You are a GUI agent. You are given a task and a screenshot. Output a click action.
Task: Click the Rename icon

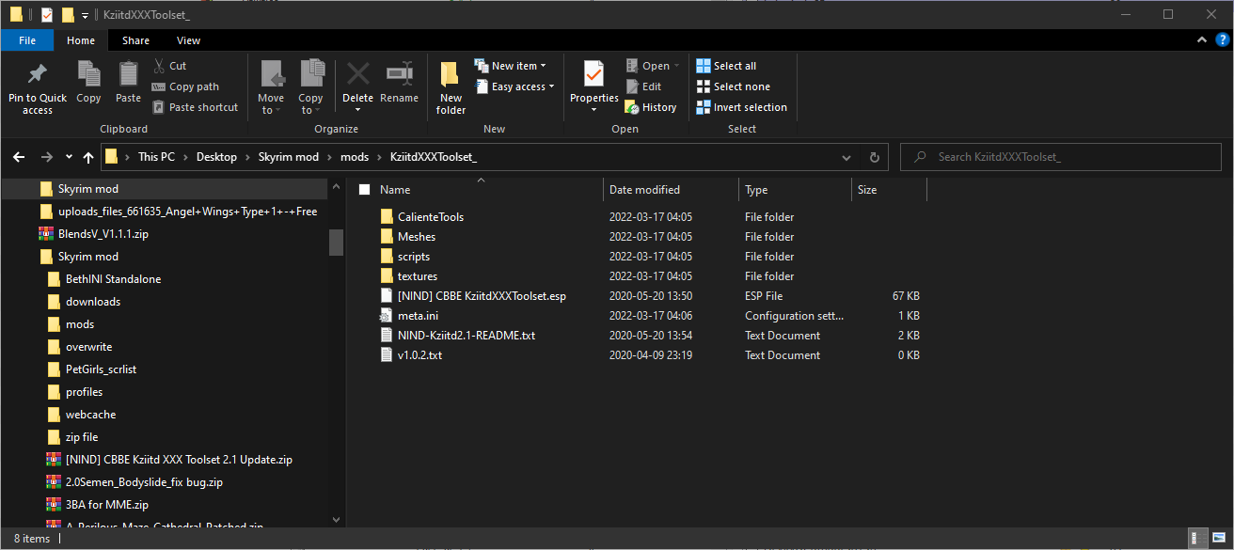coord(400,73)
